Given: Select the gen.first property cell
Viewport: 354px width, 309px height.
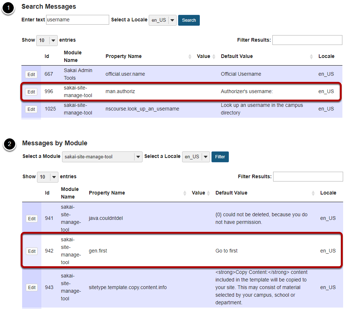Looking at the screenshot, I should (x=98, y=251).
